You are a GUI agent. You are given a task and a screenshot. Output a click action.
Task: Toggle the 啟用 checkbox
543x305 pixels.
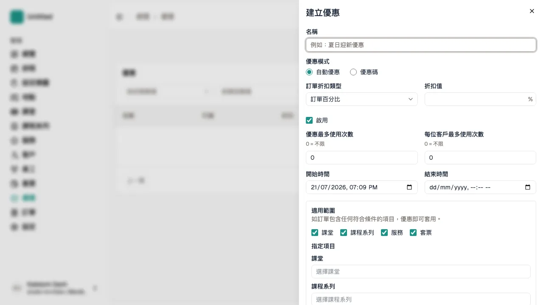click(309, 120)
